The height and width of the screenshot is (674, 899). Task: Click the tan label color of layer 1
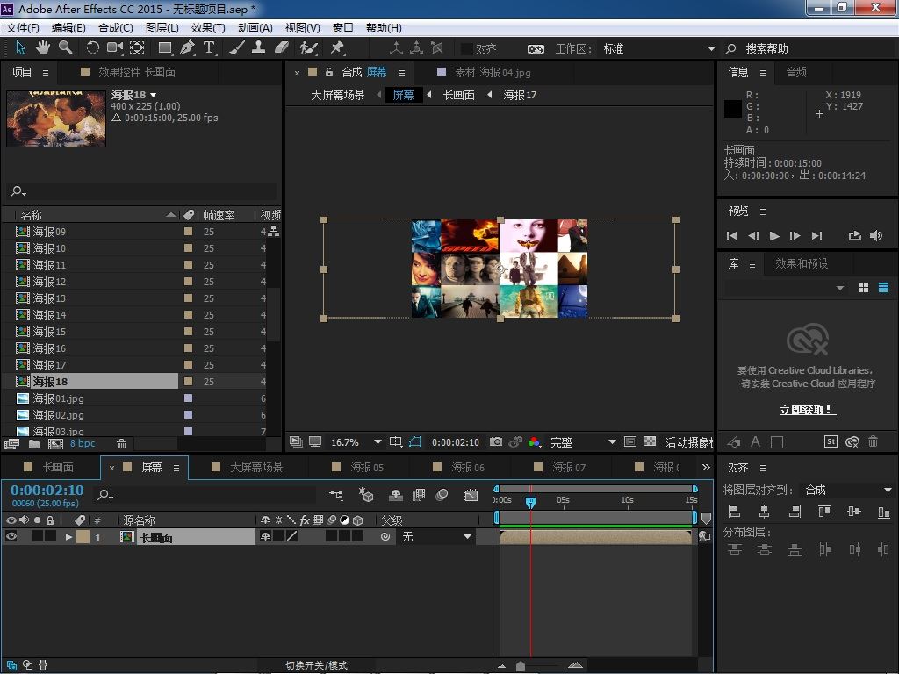point(83,537)
